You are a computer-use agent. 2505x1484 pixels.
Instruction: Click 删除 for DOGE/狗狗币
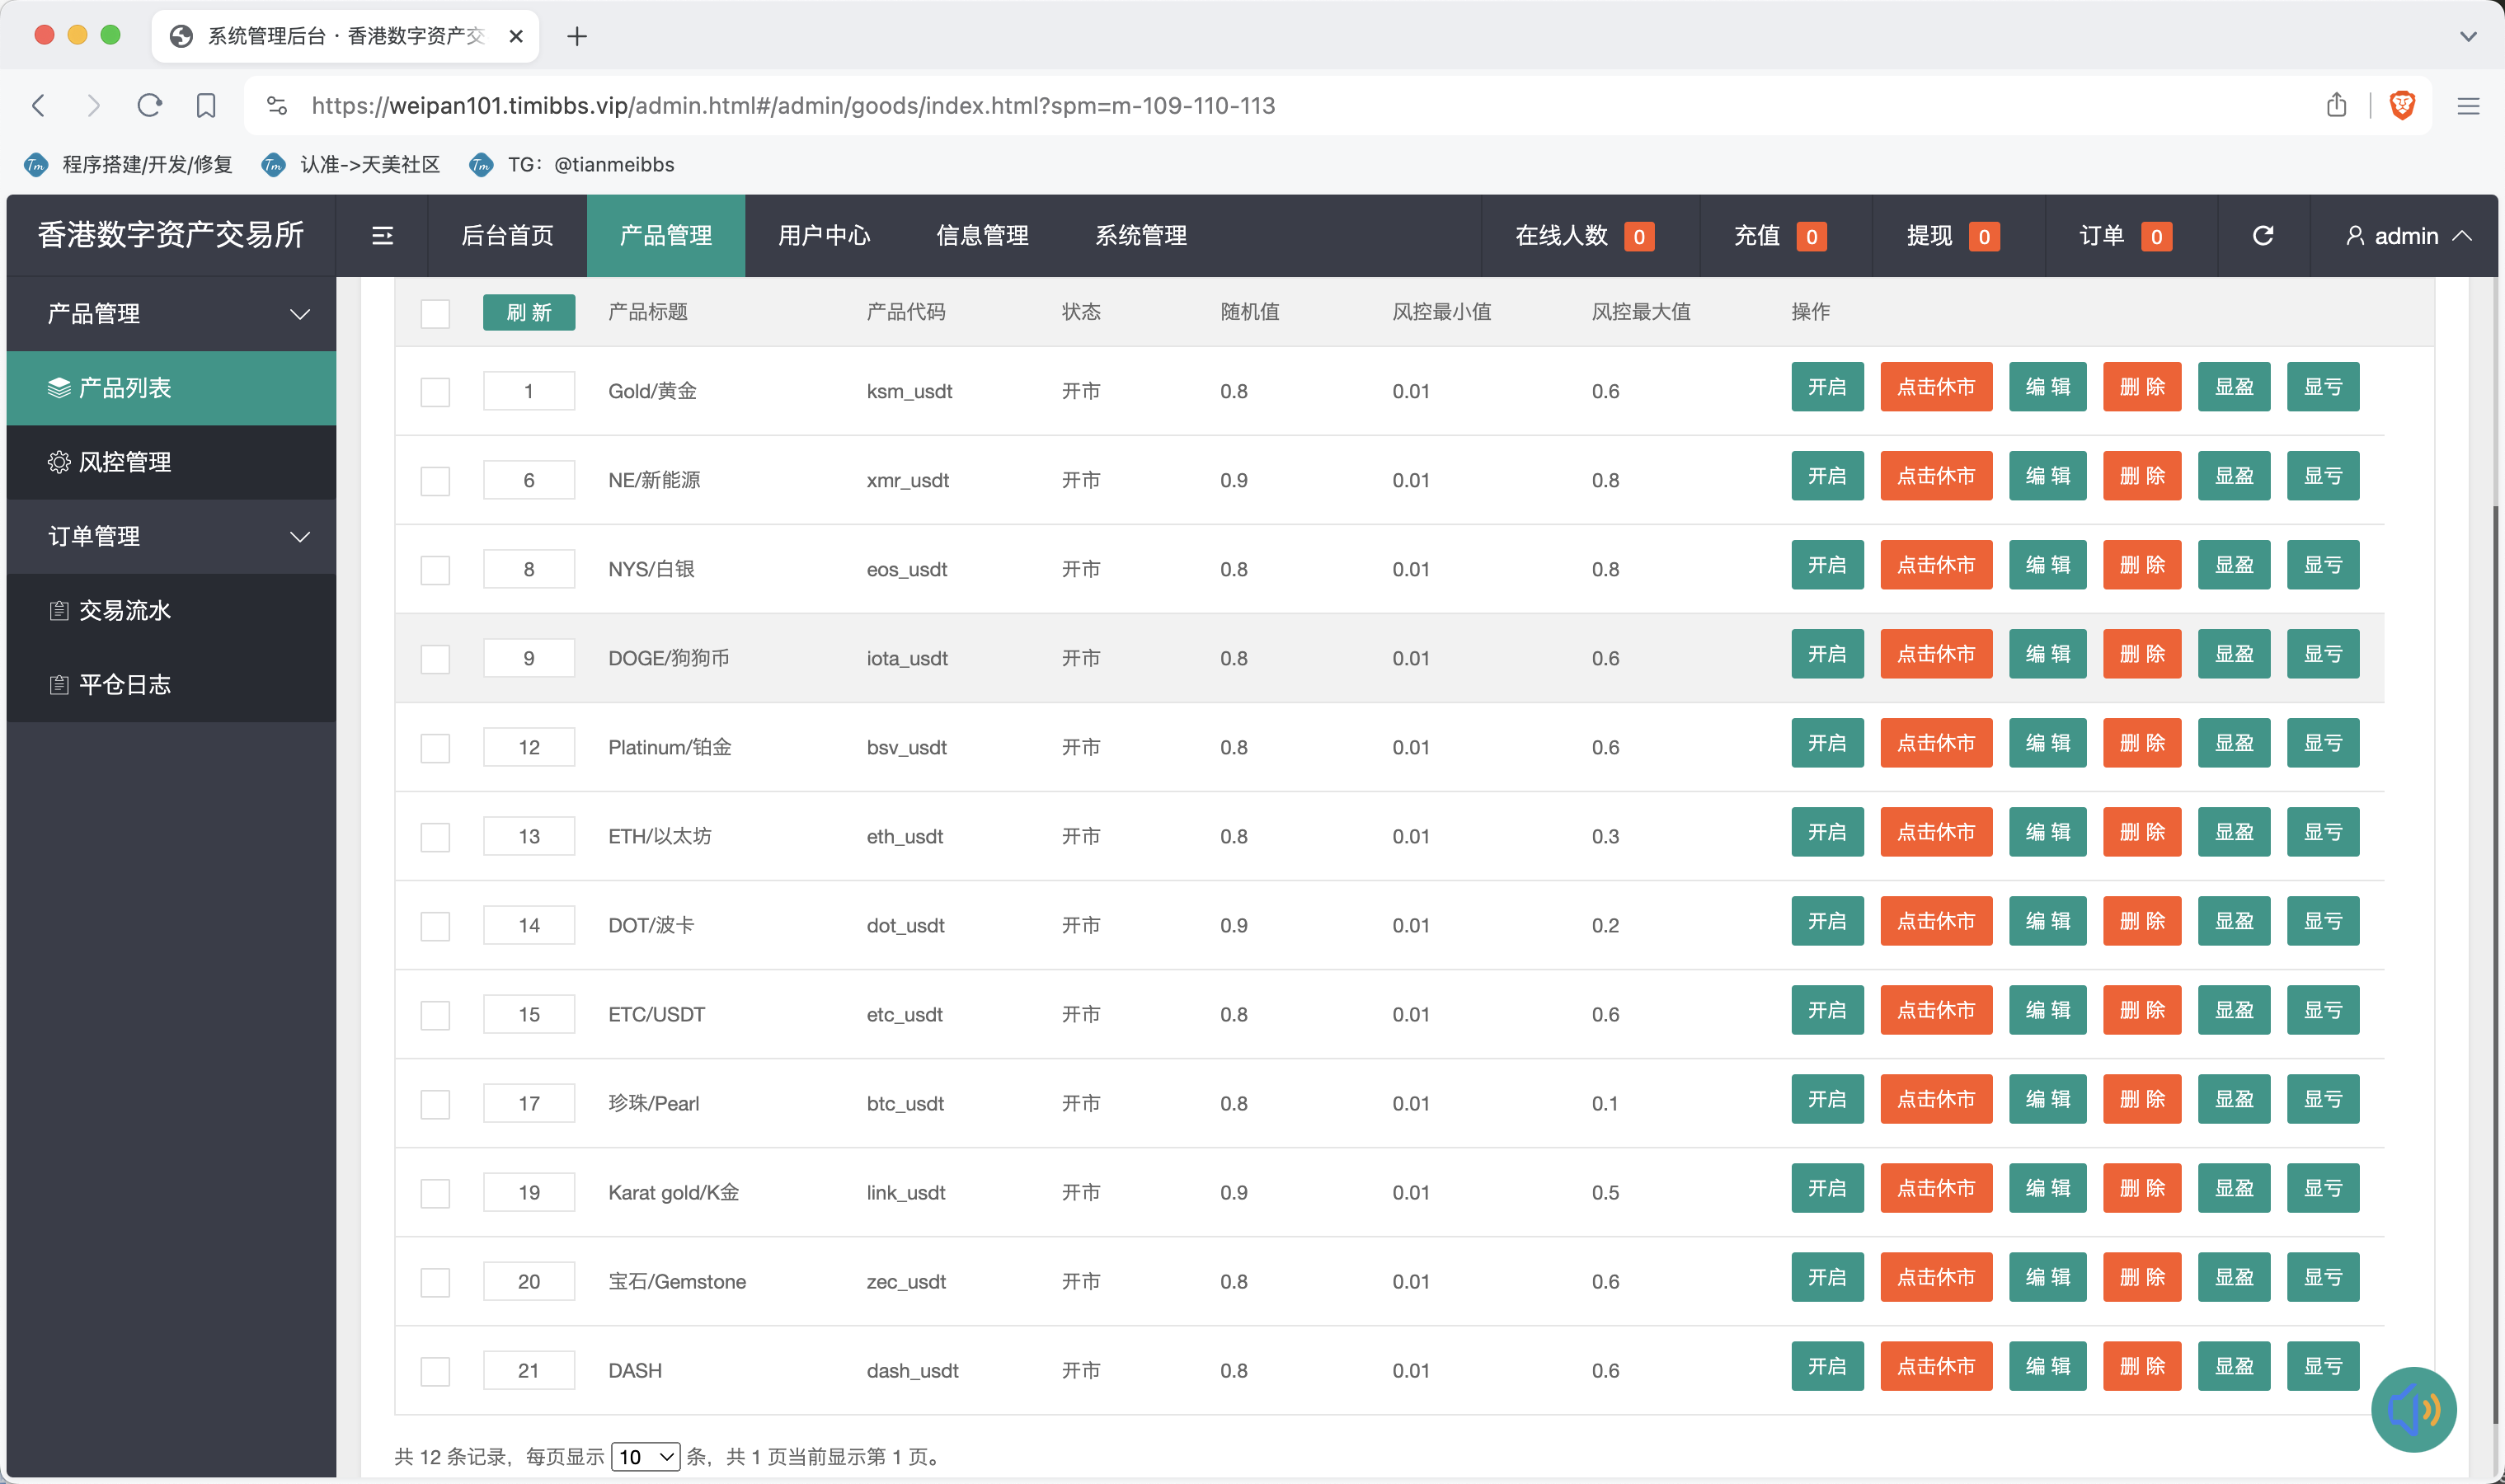pos(2142,654)
